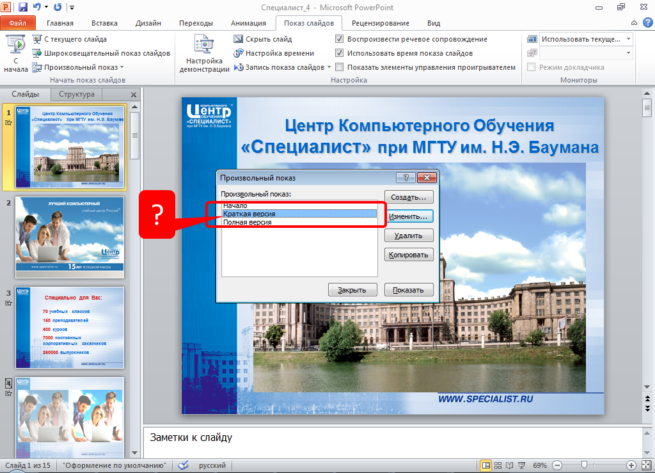
Task: Uncheck play narrations checkbox
Action: (340, 39)
